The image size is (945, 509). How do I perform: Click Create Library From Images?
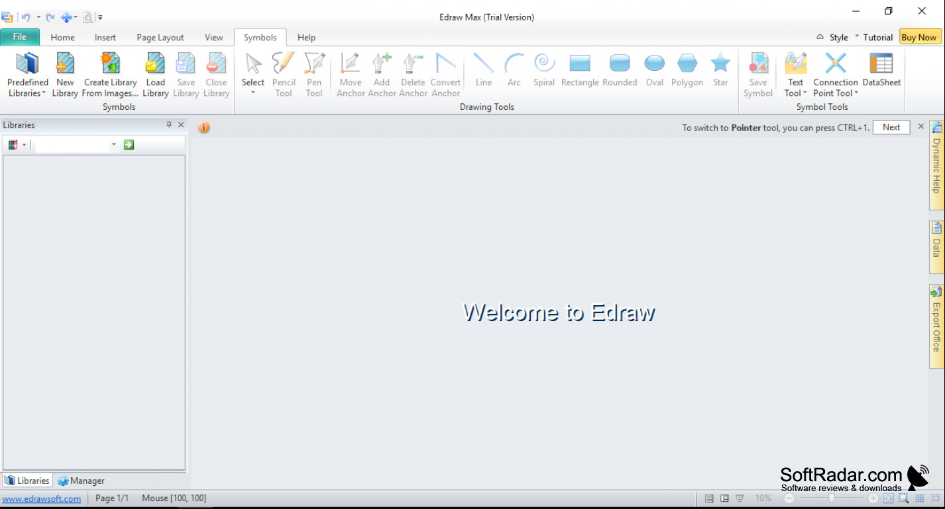click(110, 75)
